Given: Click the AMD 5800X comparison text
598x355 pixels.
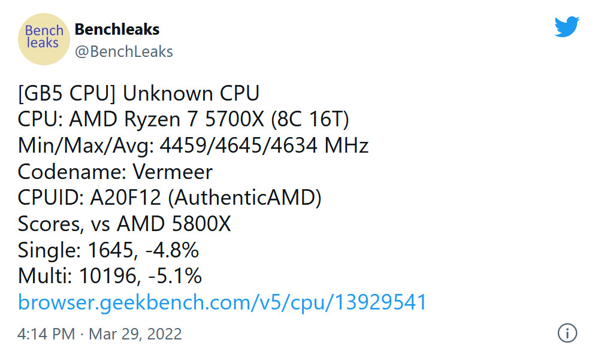Looking at the screenshot, I should pos(174,223).
